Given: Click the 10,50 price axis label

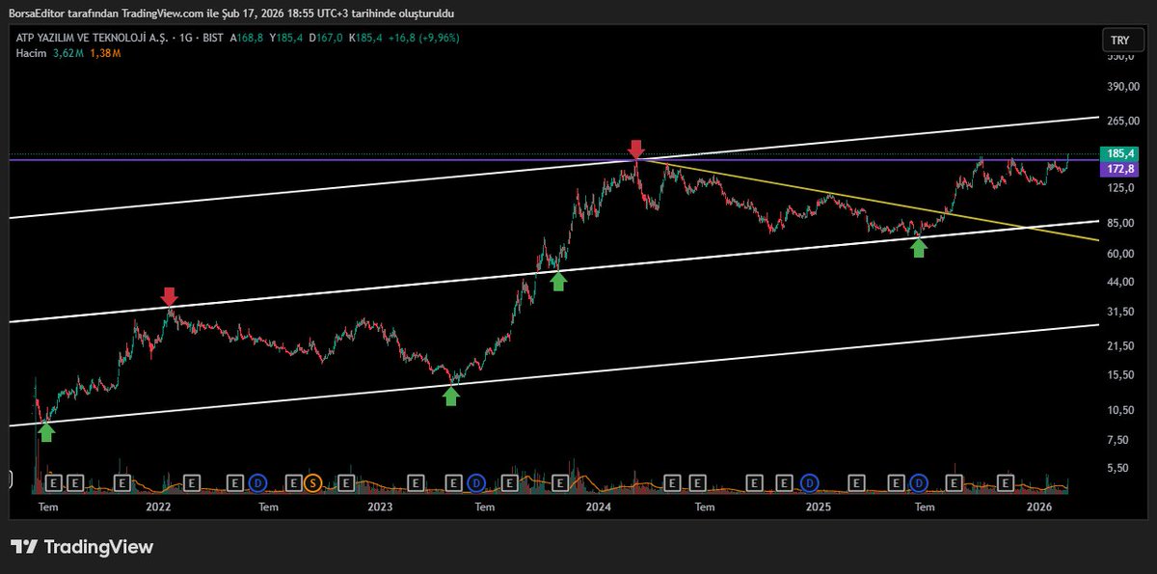Looking at the screenshot, I should click(x=1121, y=410).
